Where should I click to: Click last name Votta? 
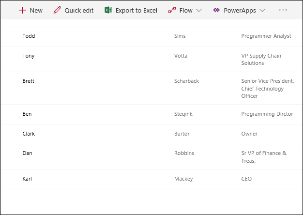[x=181, y=56]
